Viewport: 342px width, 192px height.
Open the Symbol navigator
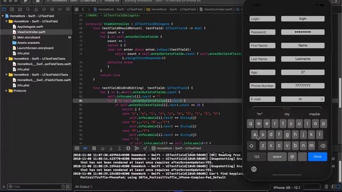[x=20, y=10]
